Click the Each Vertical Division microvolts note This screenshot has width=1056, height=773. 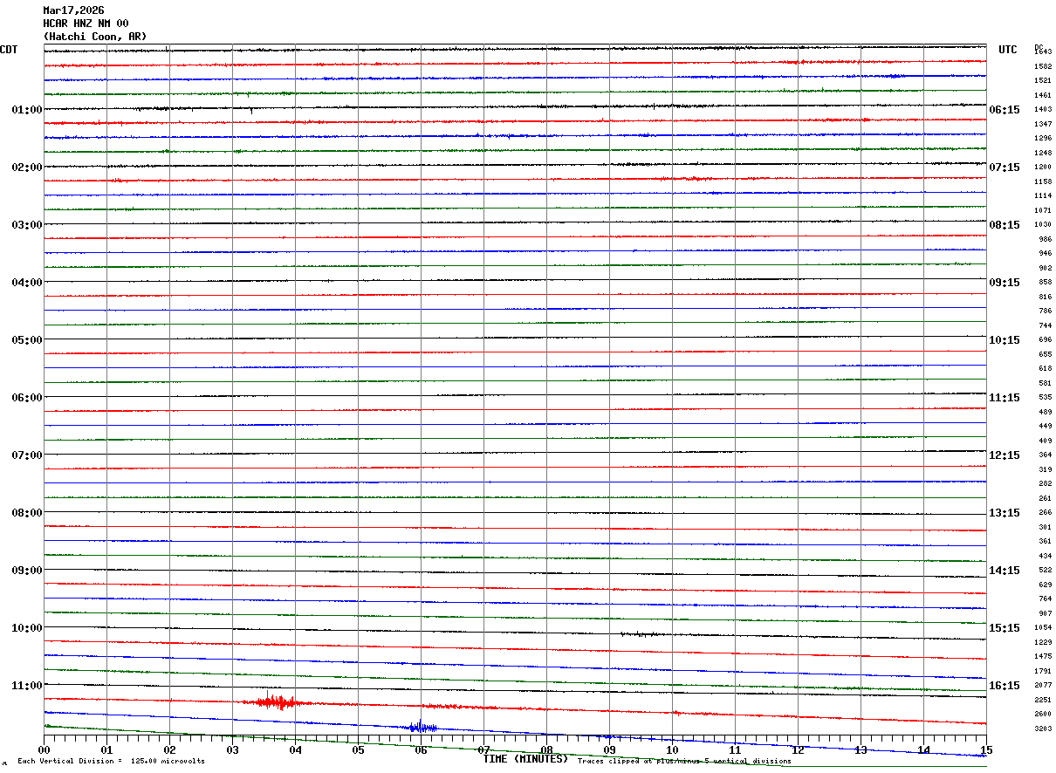tap(111, 762)
